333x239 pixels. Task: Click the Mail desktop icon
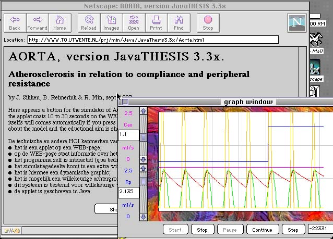pos(316,42)
